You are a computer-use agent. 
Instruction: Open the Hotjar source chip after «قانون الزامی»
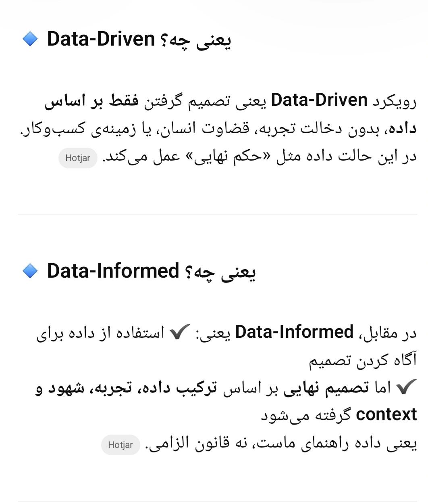121,445
